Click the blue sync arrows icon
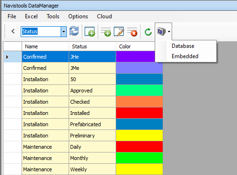237x175 pixels. pyautogui.click(x=74, y=31)
